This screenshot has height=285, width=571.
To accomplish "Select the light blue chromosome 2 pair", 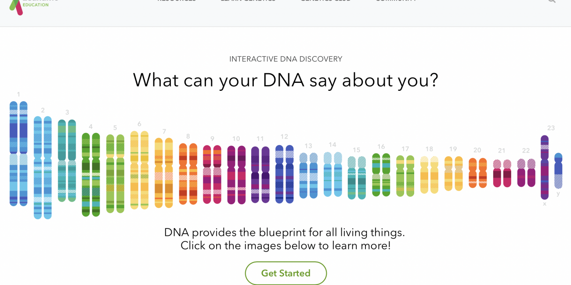I will [x=43, y=167].
